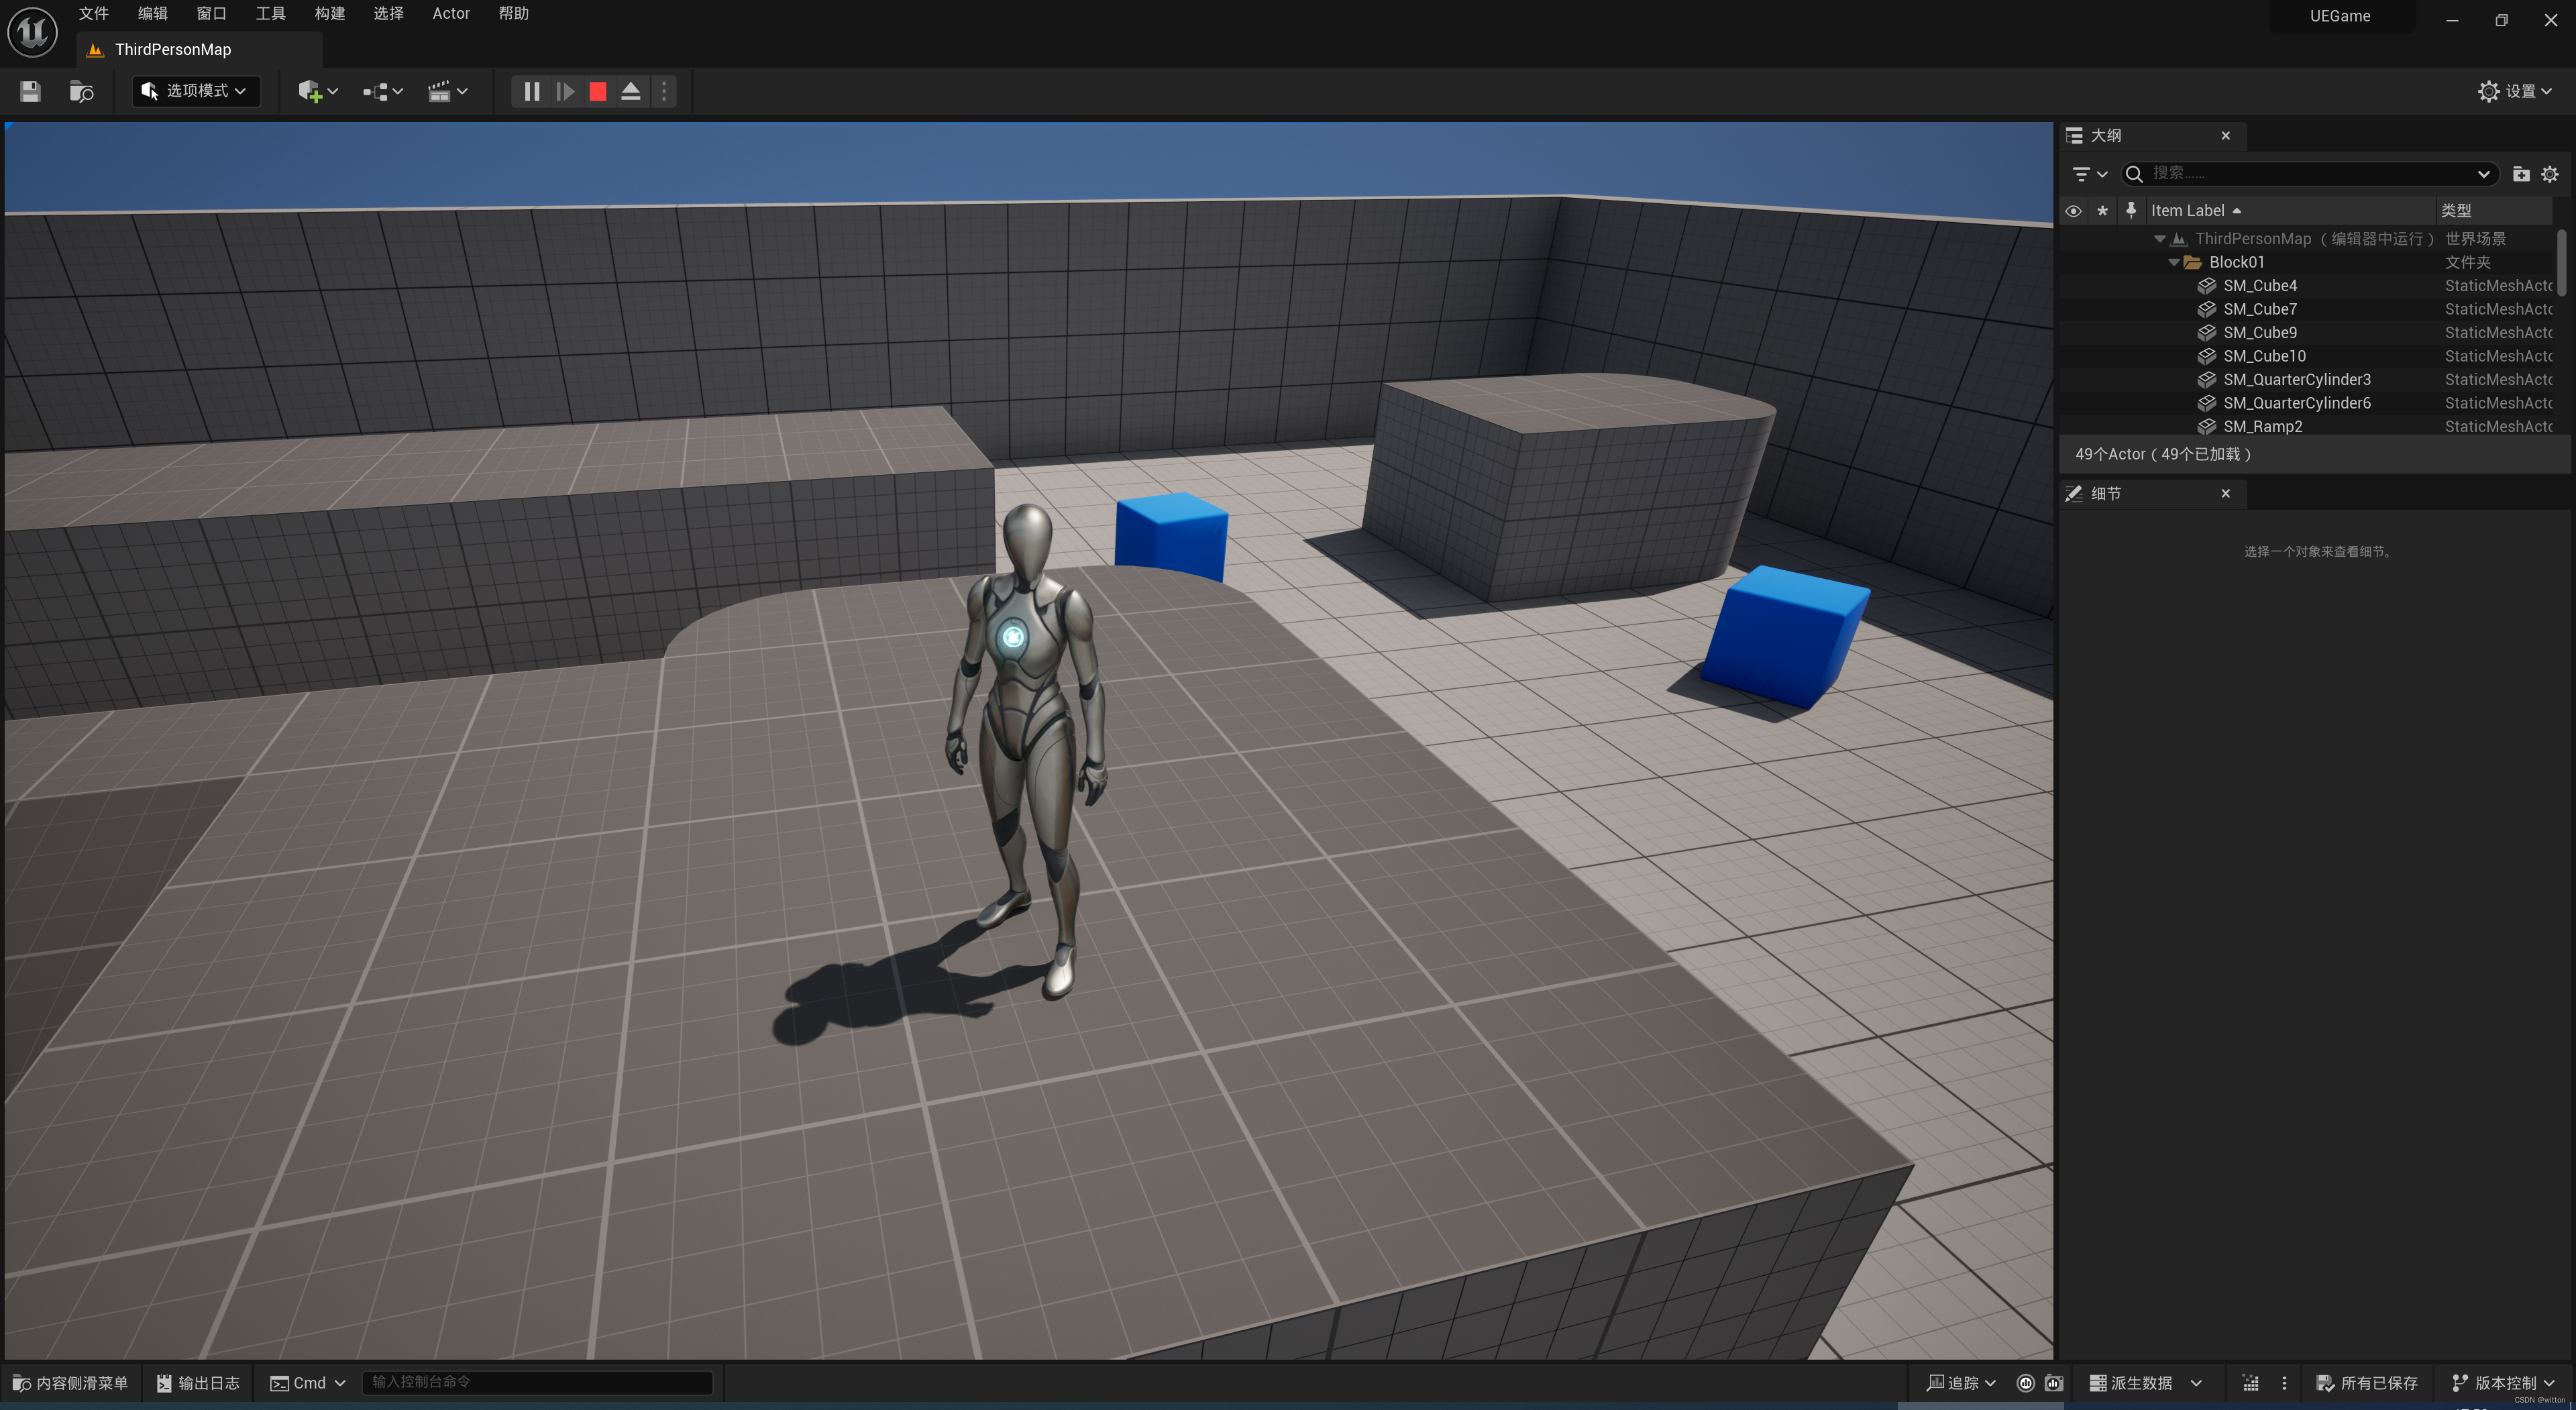Open the 内容侧滑菜单 content drawer
This screenshot has height=1410, width=2576.
click(70, 1383)
